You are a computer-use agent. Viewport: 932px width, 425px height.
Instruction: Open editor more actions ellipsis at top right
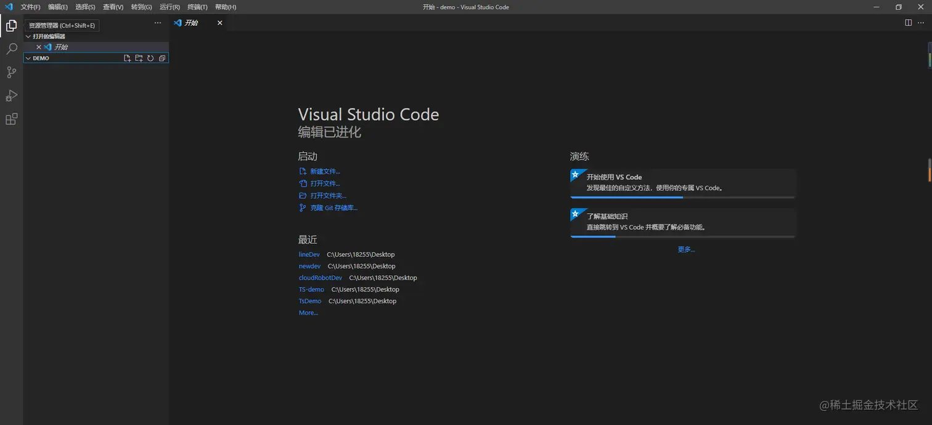click(x=921, y=23)
